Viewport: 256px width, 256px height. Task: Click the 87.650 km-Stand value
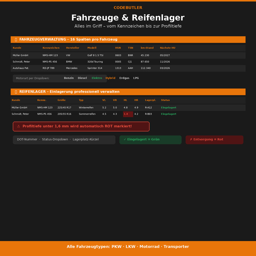click(x=145, y=62)
